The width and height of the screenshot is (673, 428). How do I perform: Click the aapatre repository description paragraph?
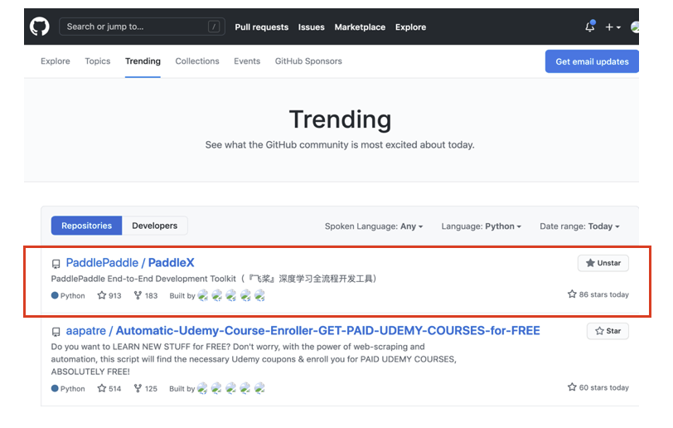coord(254,359)
